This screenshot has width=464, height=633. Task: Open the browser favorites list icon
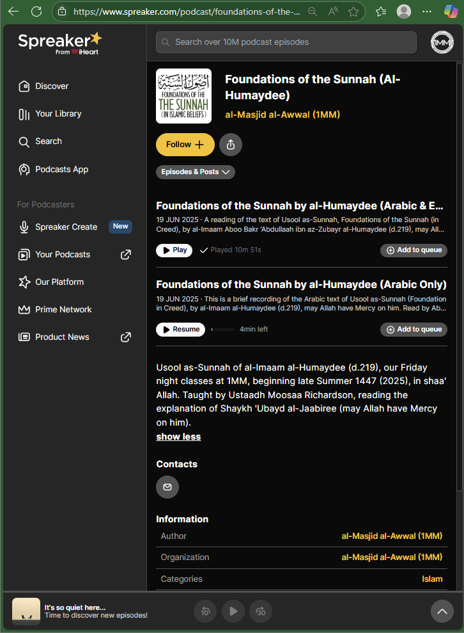[x=381, y=12]
